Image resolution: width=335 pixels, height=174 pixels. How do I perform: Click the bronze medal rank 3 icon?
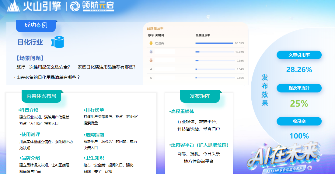[151, 60]
